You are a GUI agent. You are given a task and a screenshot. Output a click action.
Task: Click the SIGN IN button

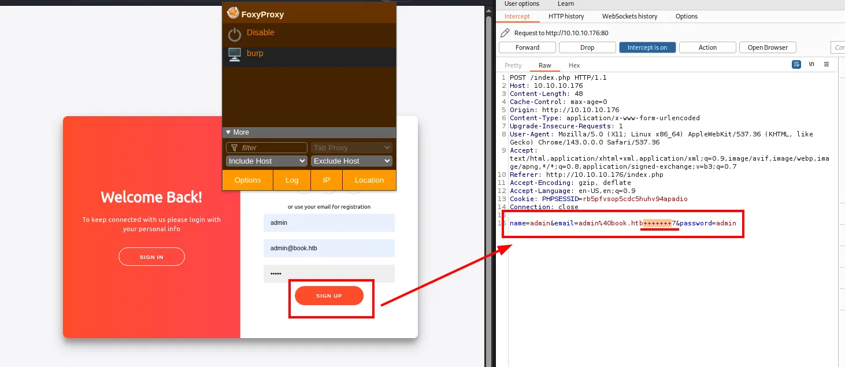pos(151,257)
